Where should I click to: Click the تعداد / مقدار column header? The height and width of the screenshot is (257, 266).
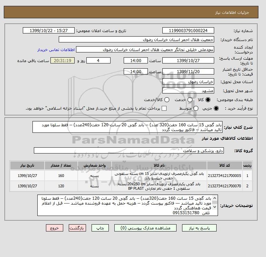(61, 165)
